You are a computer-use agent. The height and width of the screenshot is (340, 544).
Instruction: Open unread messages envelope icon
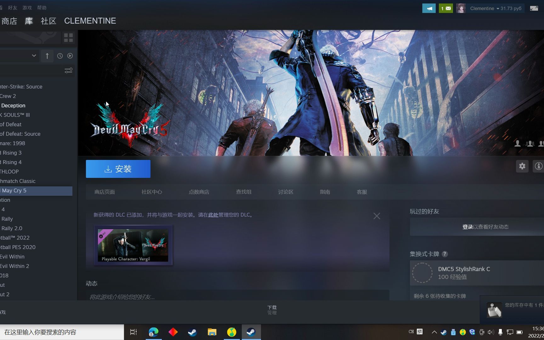coord(446,8)
